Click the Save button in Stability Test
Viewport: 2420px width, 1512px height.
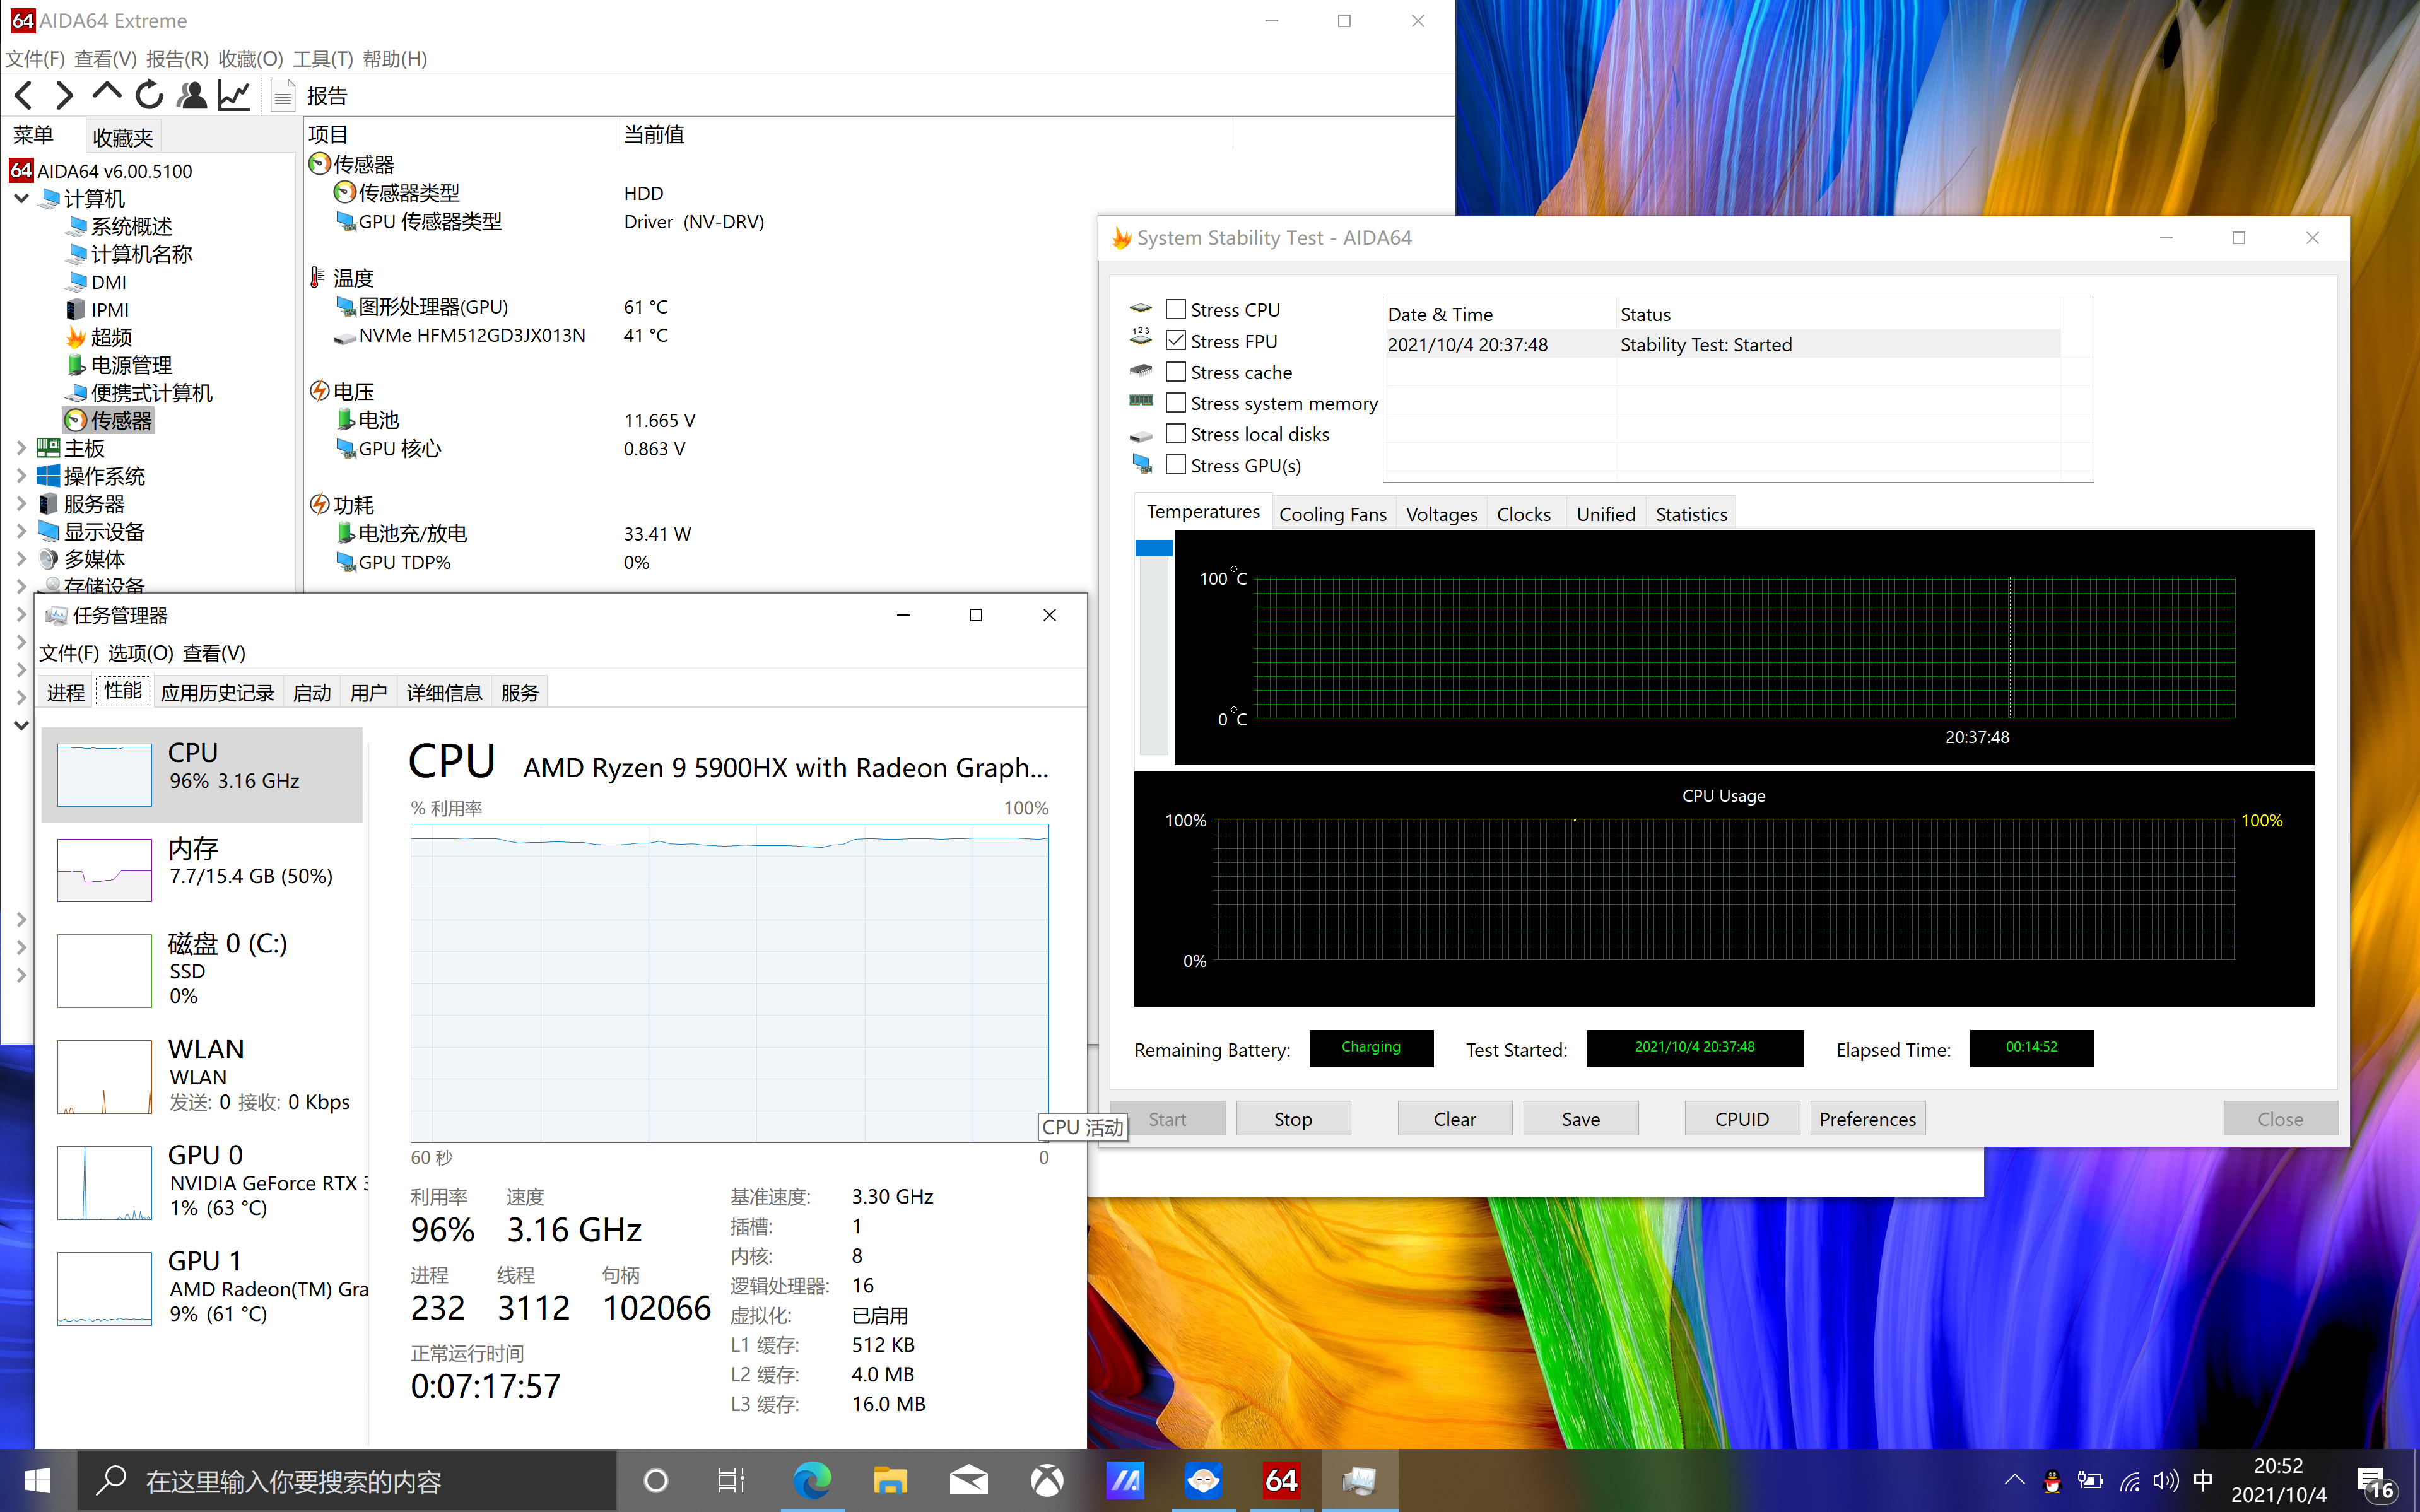(1580, 1119)
